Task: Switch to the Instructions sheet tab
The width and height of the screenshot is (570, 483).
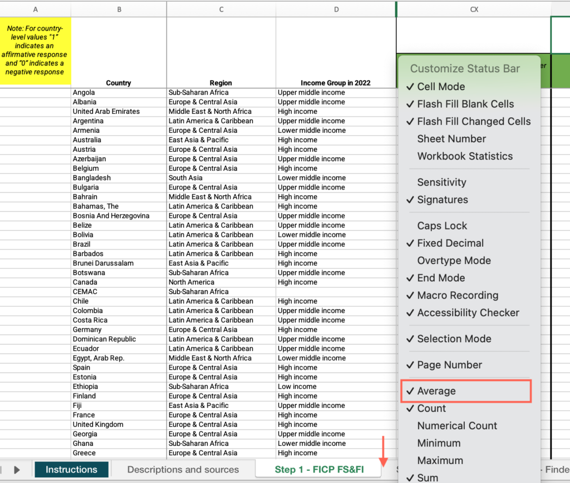Action: [x=72, y=470]
